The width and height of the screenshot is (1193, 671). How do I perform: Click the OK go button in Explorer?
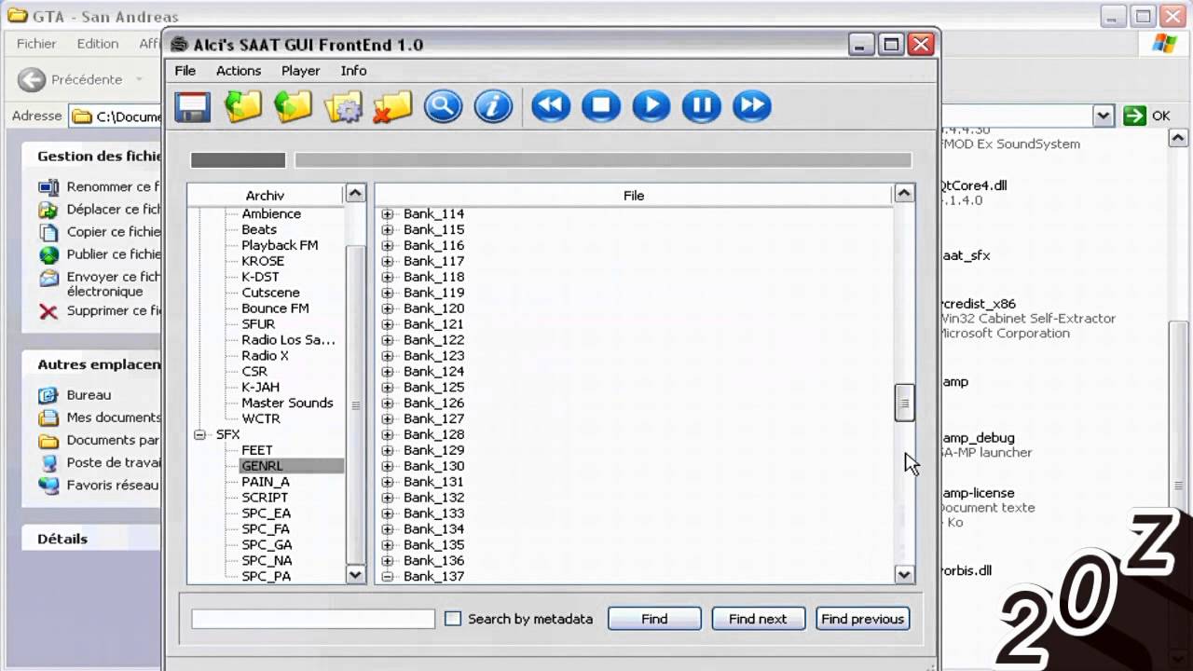click(x=1147, y=116)
